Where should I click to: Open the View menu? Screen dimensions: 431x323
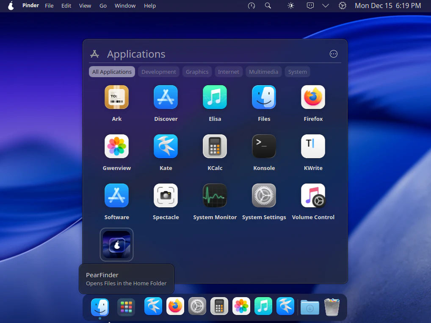pyautogui.click(x=85, y=6)
